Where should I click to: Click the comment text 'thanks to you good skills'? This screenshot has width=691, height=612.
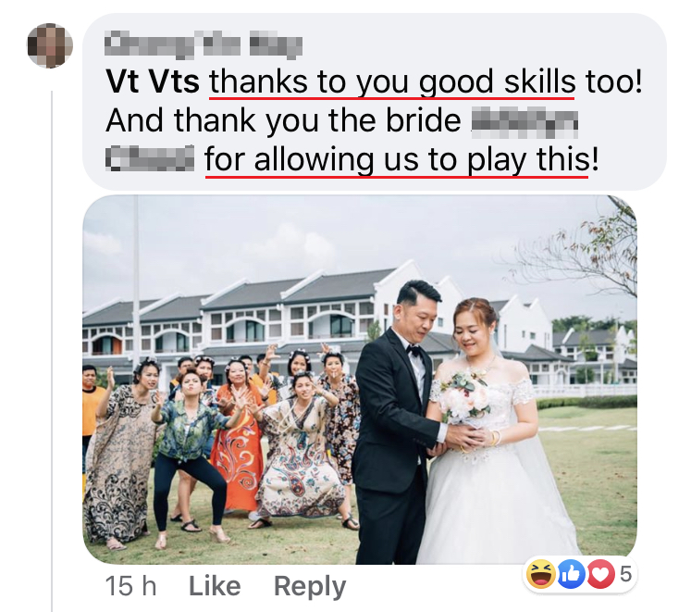click(392, 82)
